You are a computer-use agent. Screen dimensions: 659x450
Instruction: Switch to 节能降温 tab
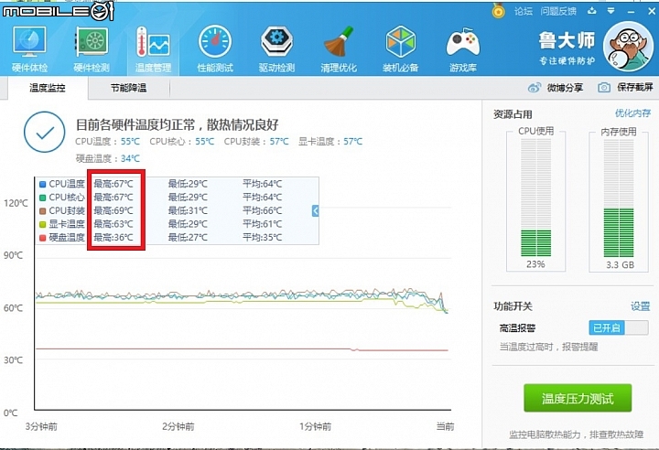tap(129, 88)
